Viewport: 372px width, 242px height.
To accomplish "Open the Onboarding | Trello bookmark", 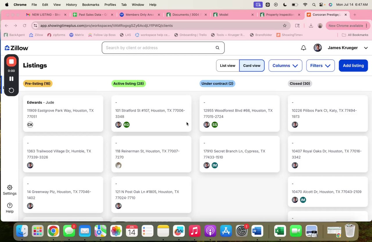I will pyautogui.click(x=190, y=35).
